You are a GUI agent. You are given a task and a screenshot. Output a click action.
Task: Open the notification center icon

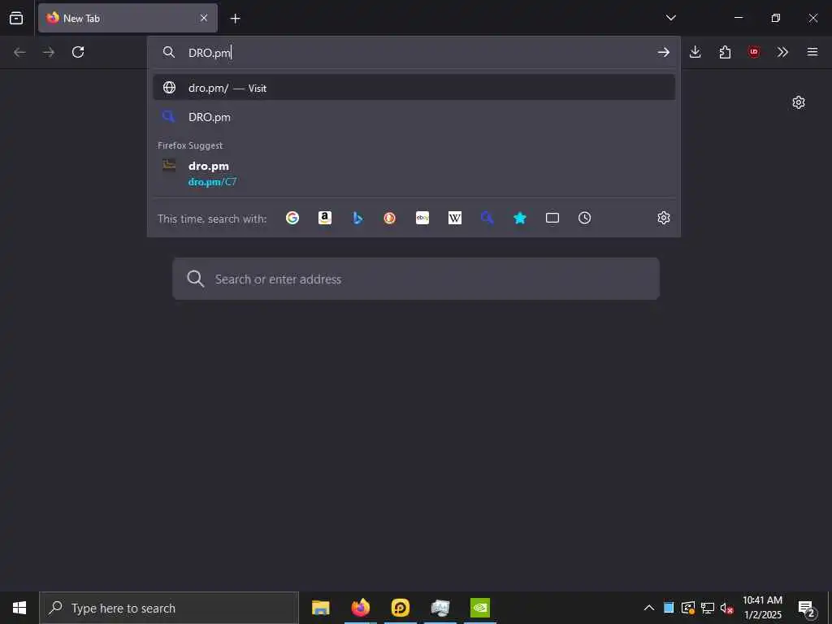pos(807,608)
